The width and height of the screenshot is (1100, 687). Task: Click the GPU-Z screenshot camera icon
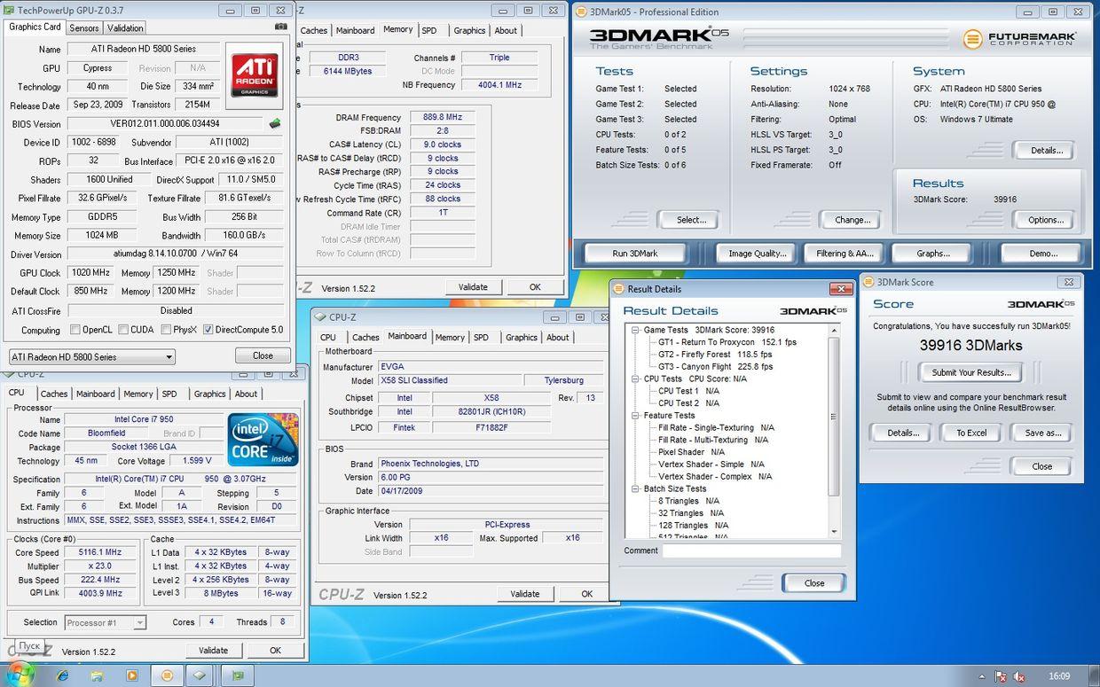pos(281,27)
